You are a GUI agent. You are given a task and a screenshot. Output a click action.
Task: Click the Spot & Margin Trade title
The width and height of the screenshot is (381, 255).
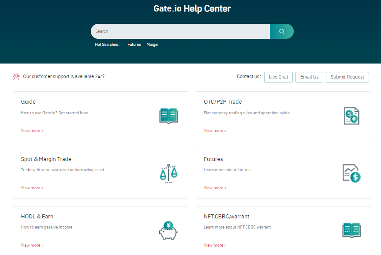[46, 159]
